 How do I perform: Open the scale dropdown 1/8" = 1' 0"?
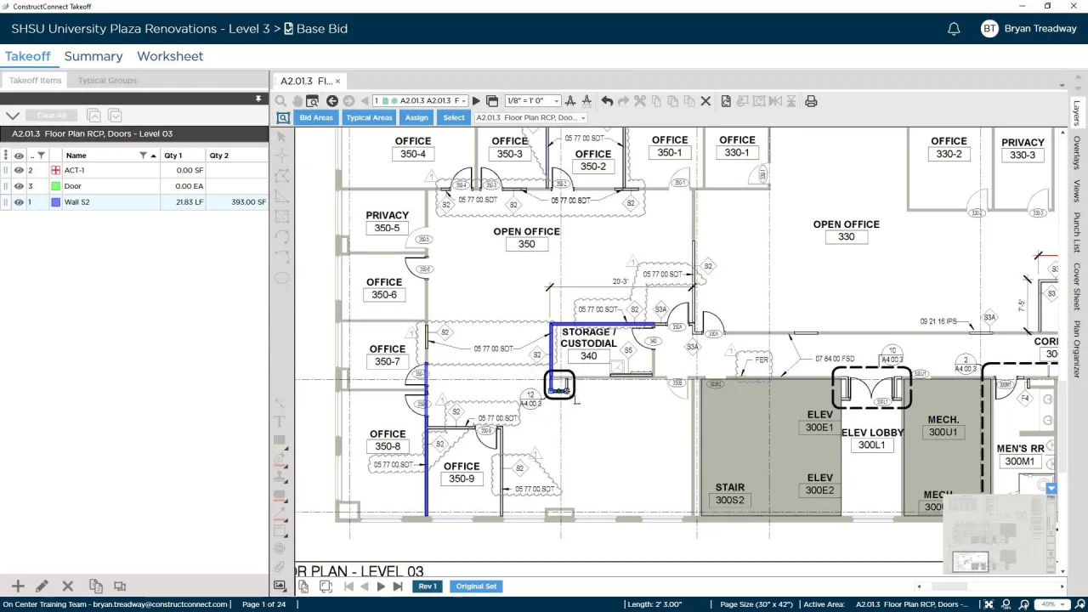tap(533, 101)
